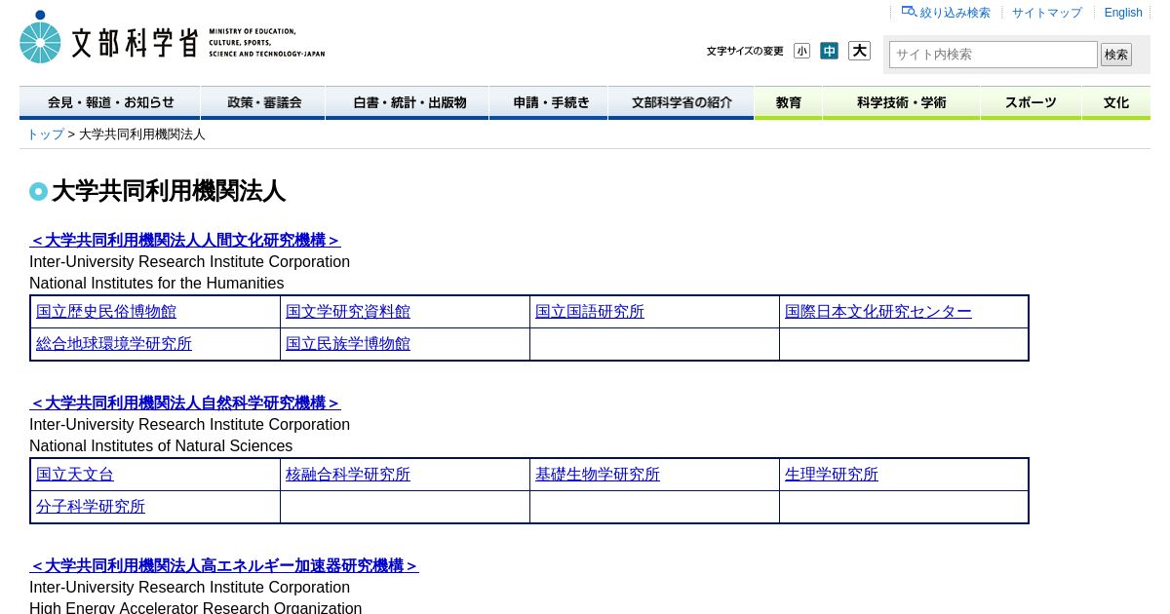Open 文部科学省の紹介 menu
The width and height of the screenshot is (1170, 614).
pyautogui.click(x=681, y=102)
